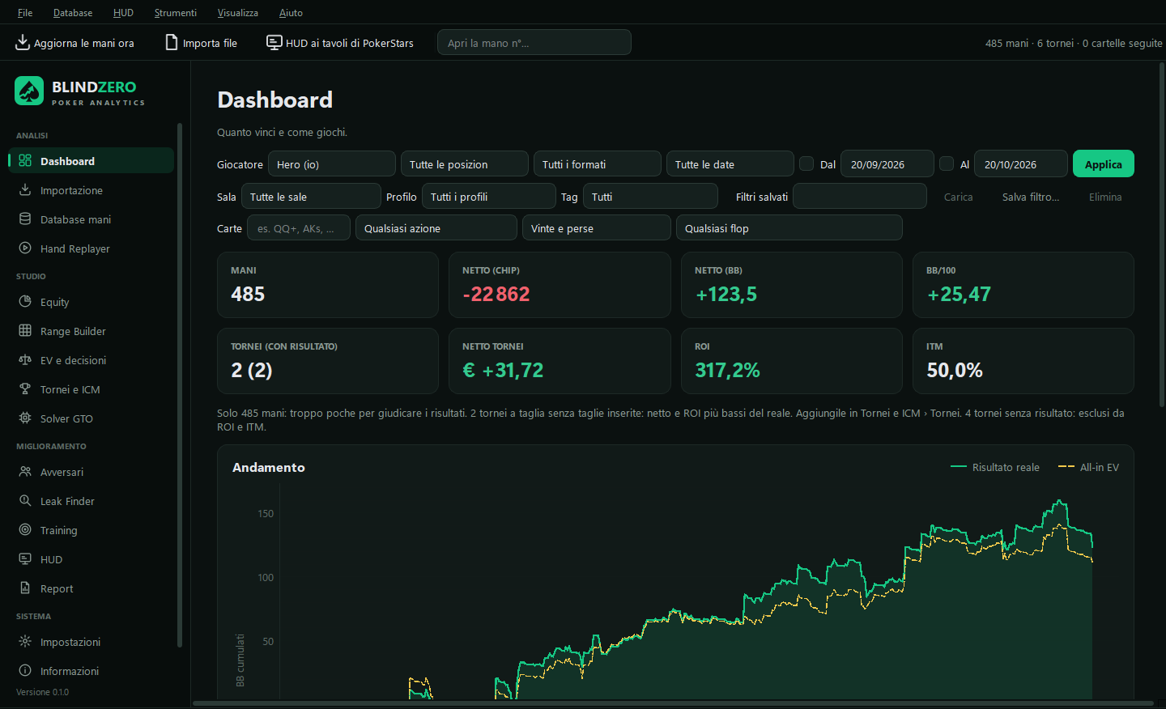Enable the Dal start date checkbox
The height and width of the screenshot is (709, 1166).
tap(806, 163)
